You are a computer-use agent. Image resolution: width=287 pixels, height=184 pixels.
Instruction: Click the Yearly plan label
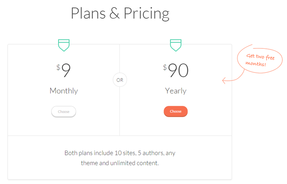176,91
